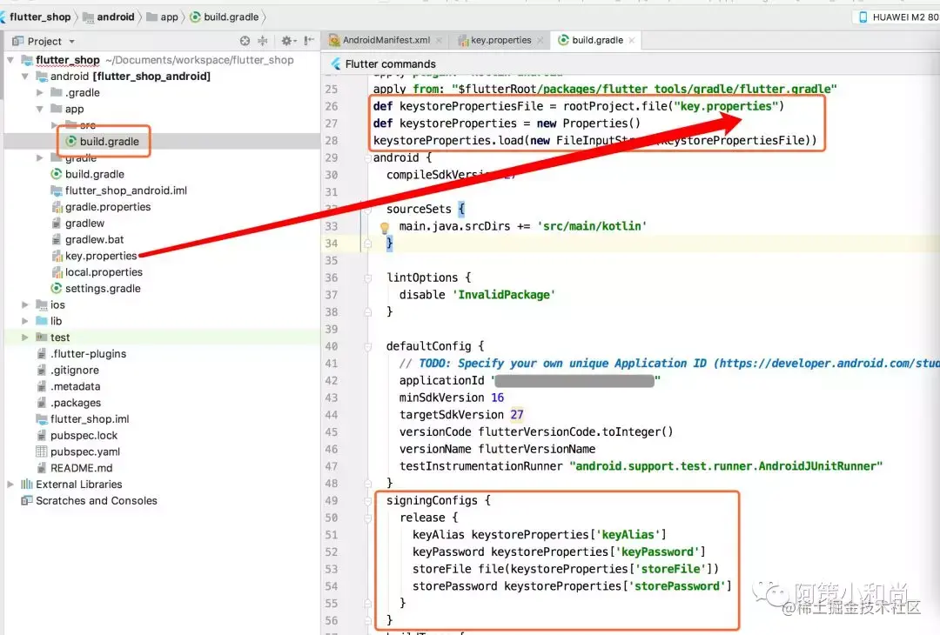Click the "key.properties" string on line 26

[725, 106]
